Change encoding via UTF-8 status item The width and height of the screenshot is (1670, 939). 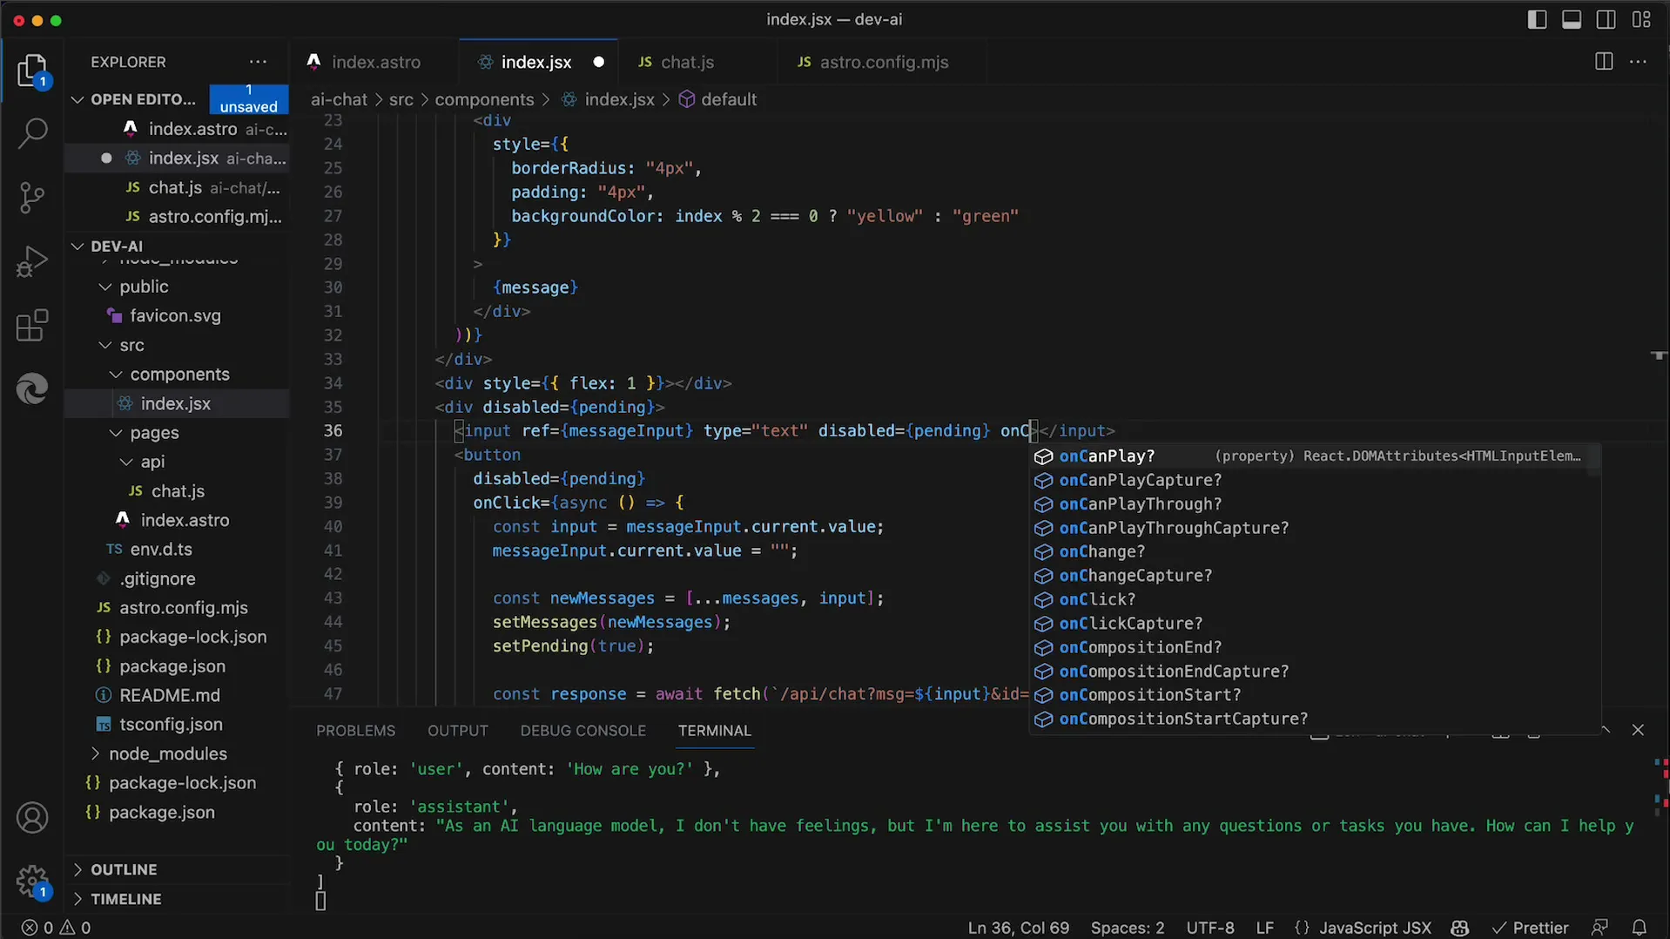(x=1210, y=928)
